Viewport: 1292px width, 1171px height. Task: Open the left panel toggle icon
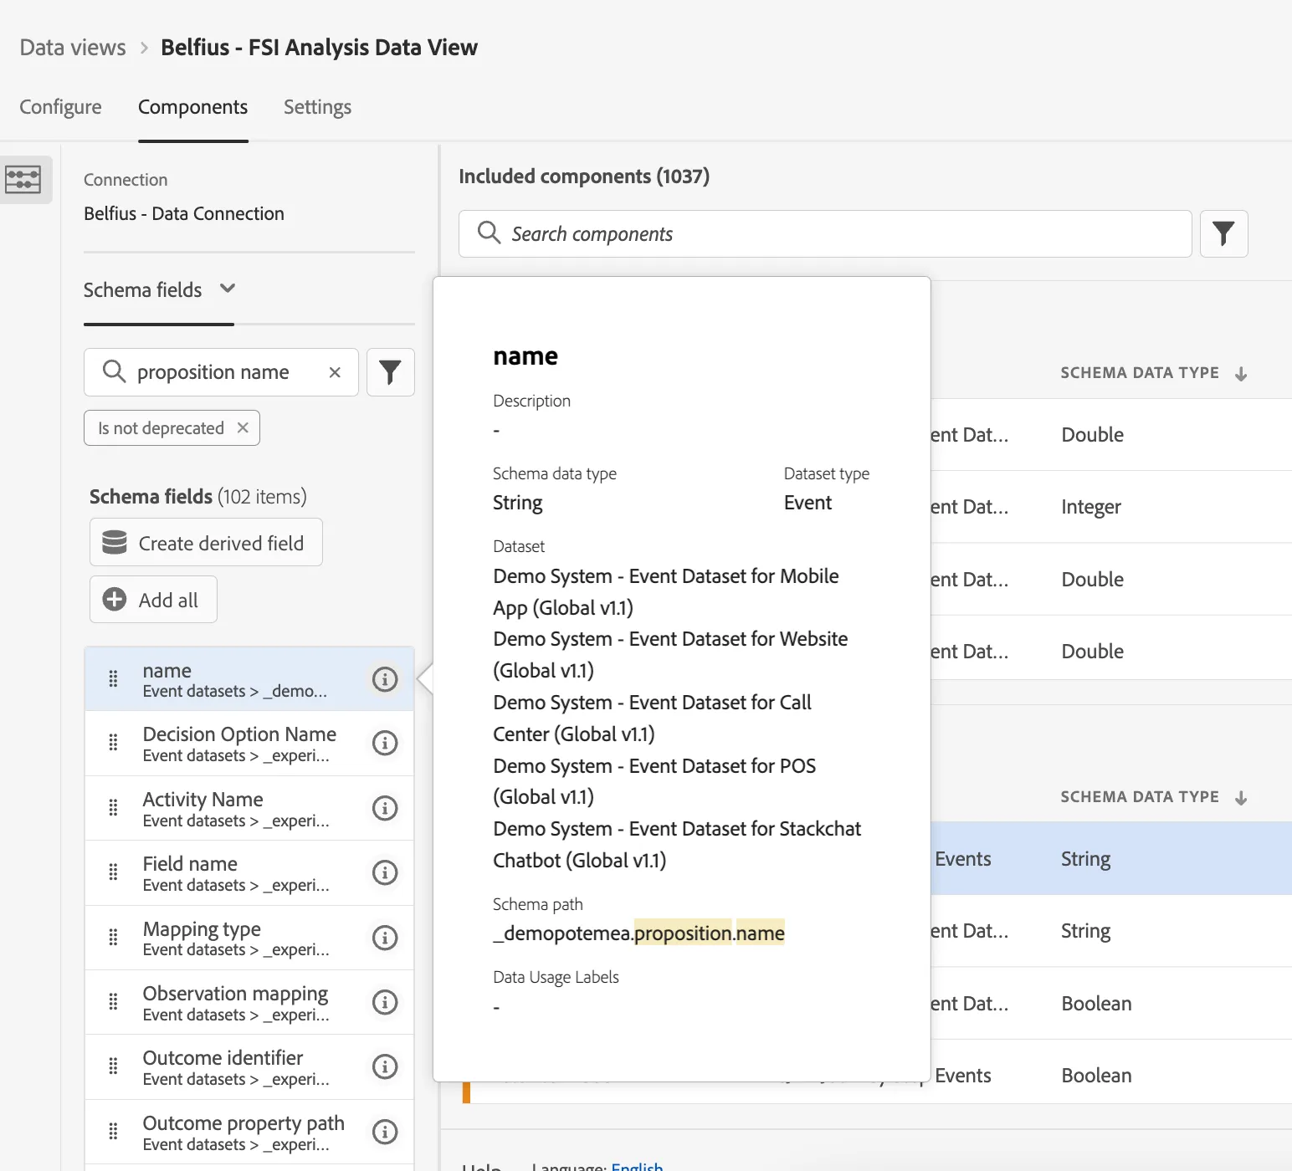coord(23,179)
